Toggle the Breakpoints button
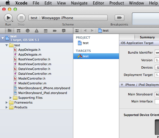The height and width of the screenshot is (138, 159). [120, 18]
